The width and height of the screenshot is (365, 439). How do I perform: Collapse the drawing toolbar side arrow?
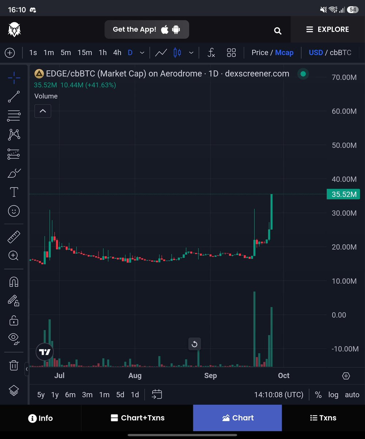point(27,369)
